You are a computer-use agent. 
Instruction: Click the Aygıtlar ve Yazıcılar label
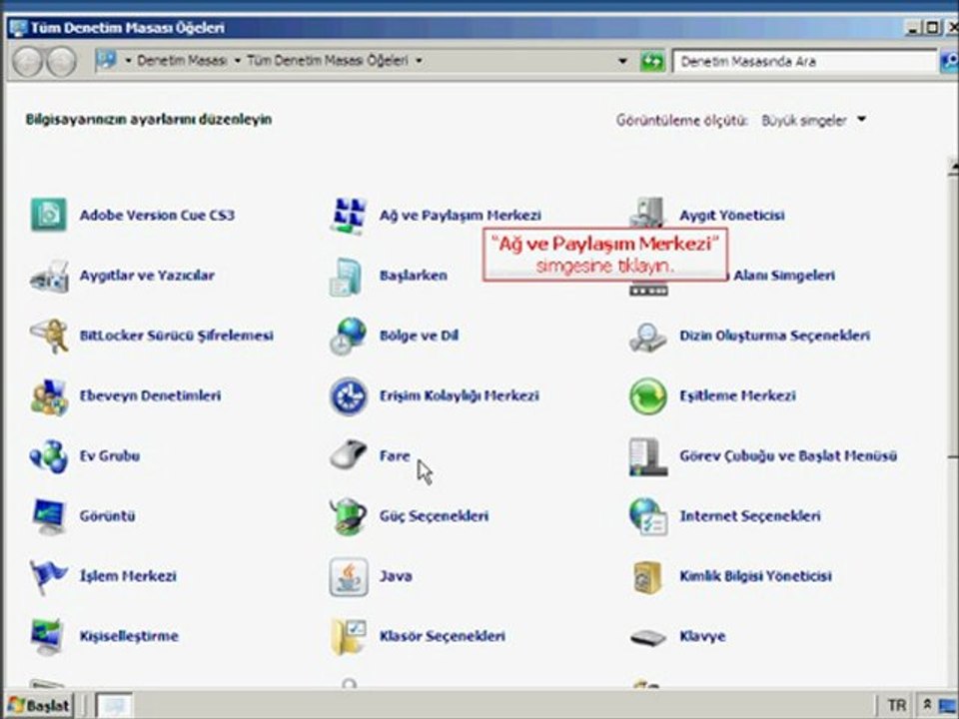[x=147, y=276]
